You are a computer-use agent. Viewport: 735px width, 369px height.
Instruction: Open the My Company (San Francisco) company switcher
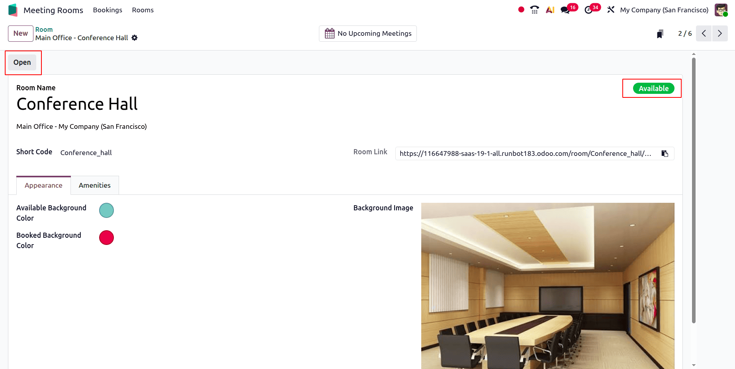[664, 10]
